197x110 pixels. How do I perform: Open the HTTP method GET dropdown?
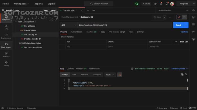(68, 25)
